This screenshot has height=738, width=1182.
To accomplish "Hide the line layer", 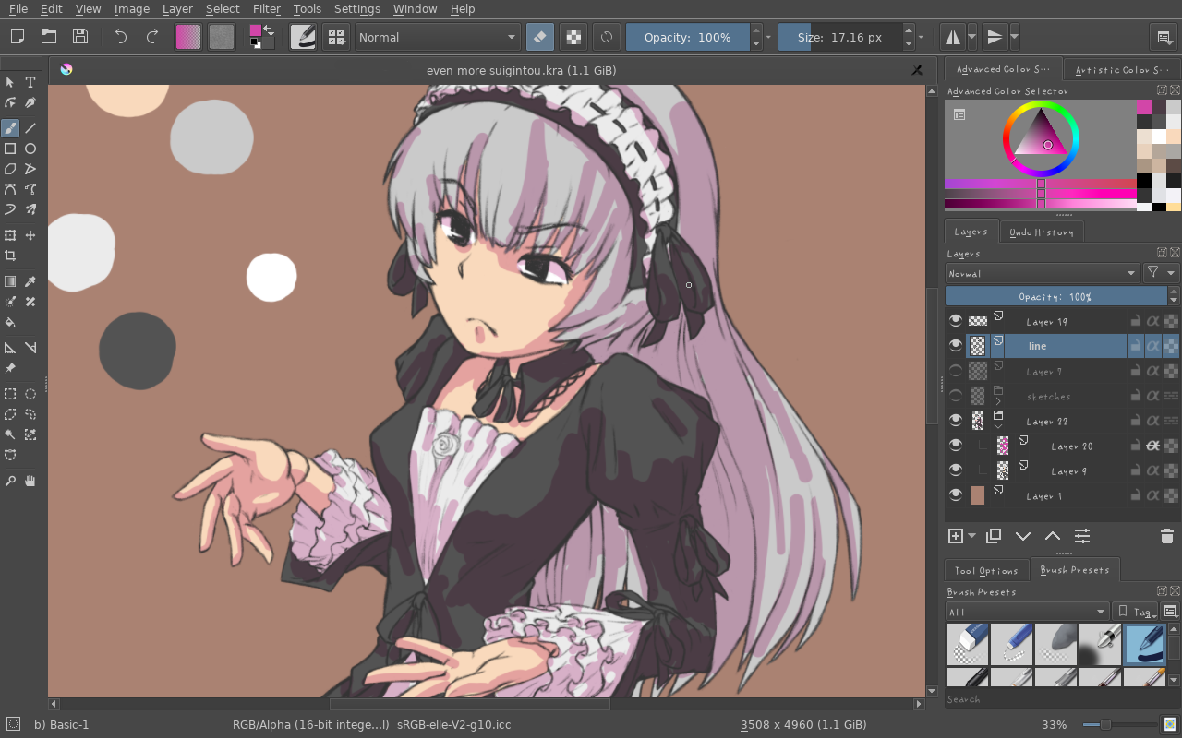I will point(956,345).
